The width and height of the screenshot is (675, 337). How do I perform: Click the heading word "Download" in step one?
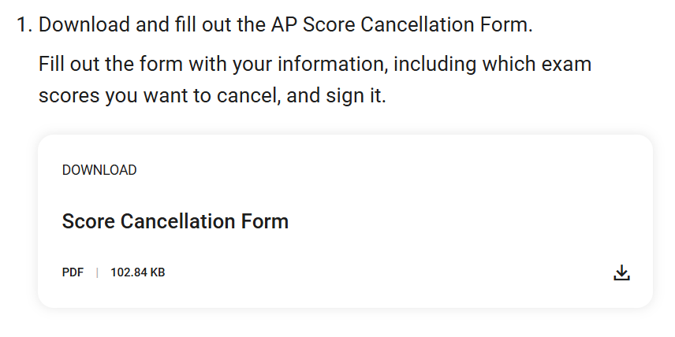point(84,24)
